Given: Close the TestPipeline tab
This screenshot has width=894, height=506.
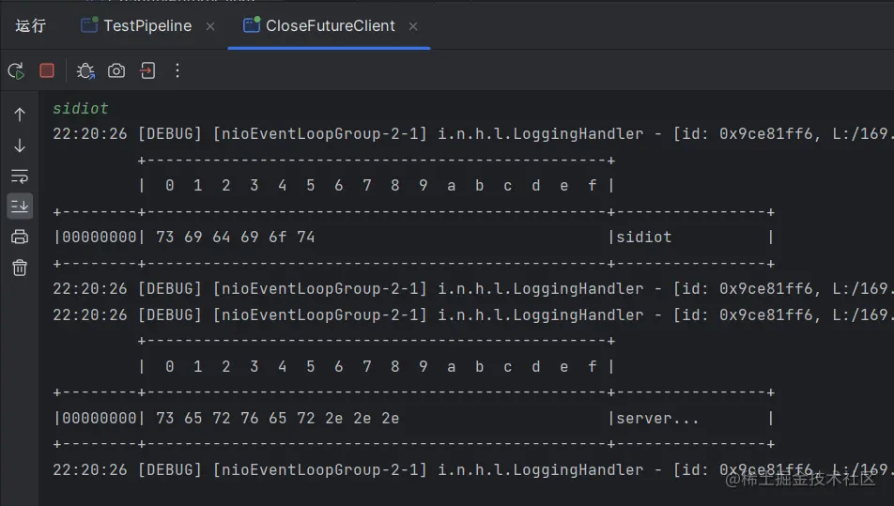Looking at the screenshot, I should (x=210, y=26).
